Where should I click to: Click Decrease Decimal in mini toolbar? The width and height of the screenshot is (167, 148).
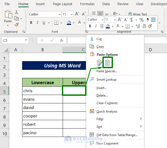(x=144, y=26)
